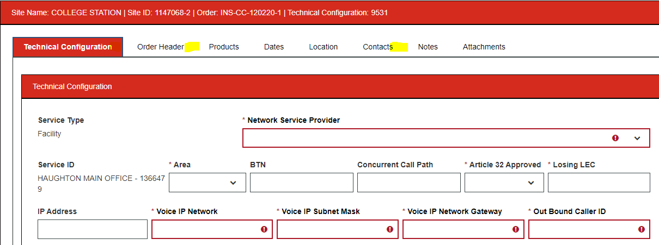Expand the Network Service Provider dropdown
The width and height of the screenshot is (659, 245).
coord(637,138)
